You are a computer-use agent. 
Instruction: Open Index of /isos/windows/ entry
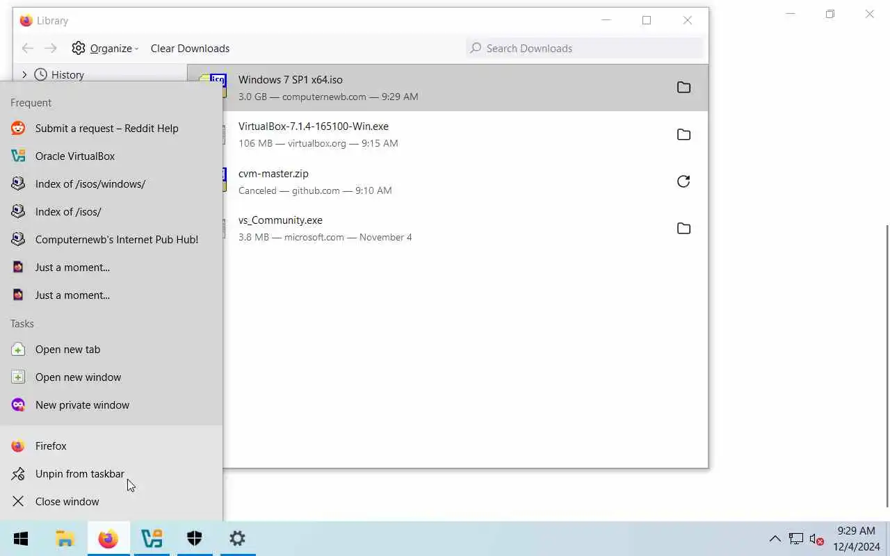[x=111, y=183]
